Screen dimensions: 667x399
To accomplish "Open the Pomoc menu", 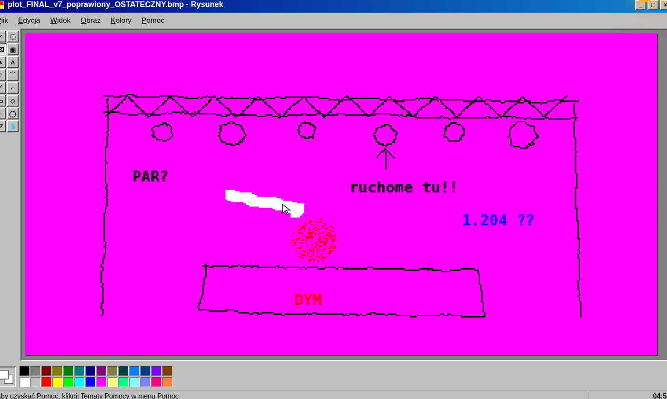I will (153, 20).
